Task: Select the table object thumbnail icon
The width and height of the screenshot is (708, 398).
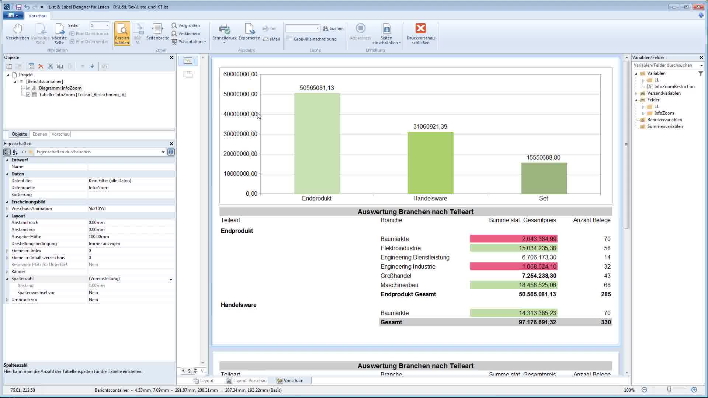Action: (188, 74)
